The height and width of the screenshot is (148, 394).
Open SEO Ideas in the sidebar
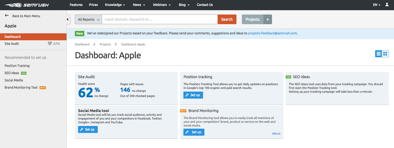pos(12,73)
